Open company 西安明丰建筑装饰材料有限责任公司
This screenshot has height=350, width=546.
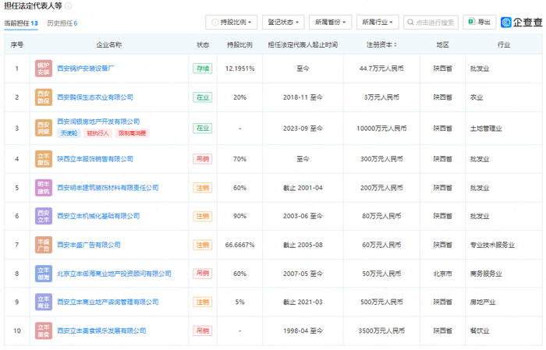[108, 188]
